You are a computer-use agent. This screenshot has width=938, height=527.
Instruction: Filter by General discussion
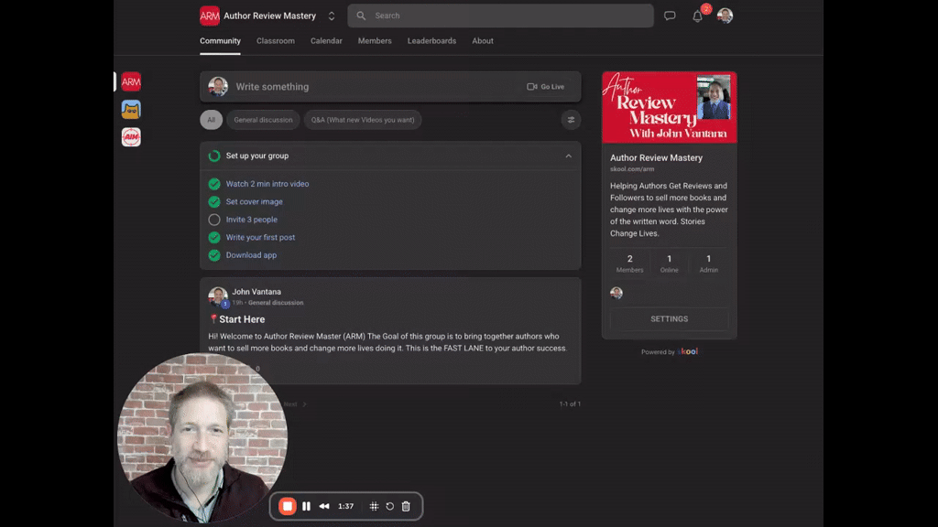[263, 120]
